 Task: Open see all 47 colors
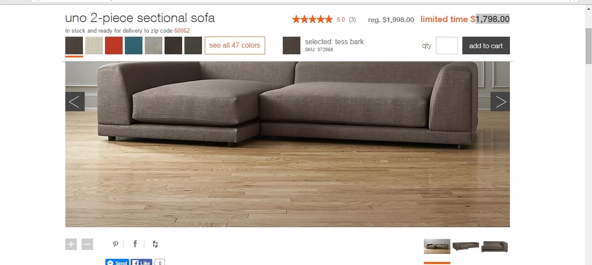point(235,45)
